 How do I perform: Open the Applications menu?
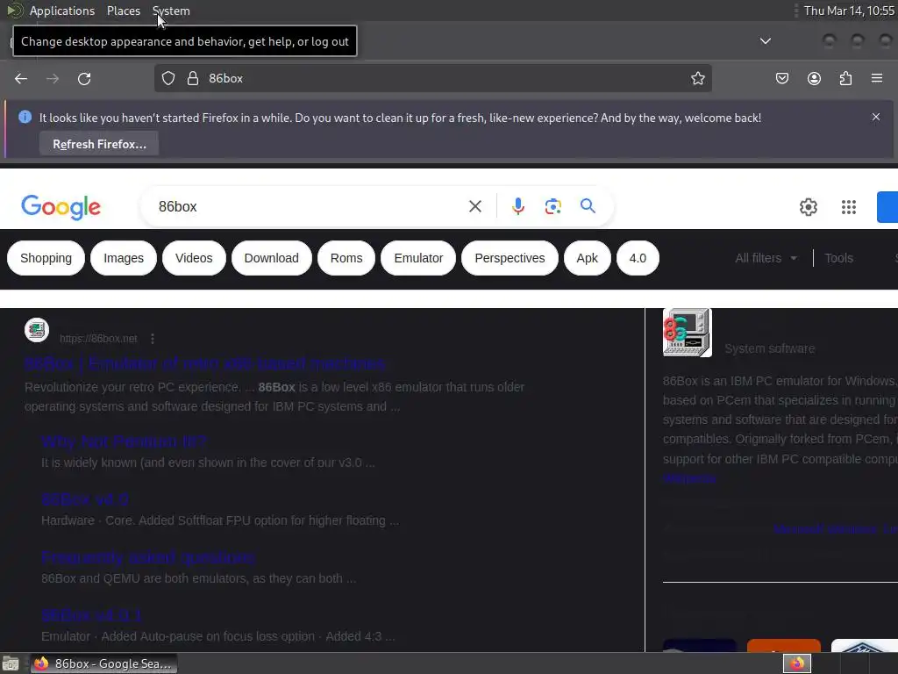point(62,11)
